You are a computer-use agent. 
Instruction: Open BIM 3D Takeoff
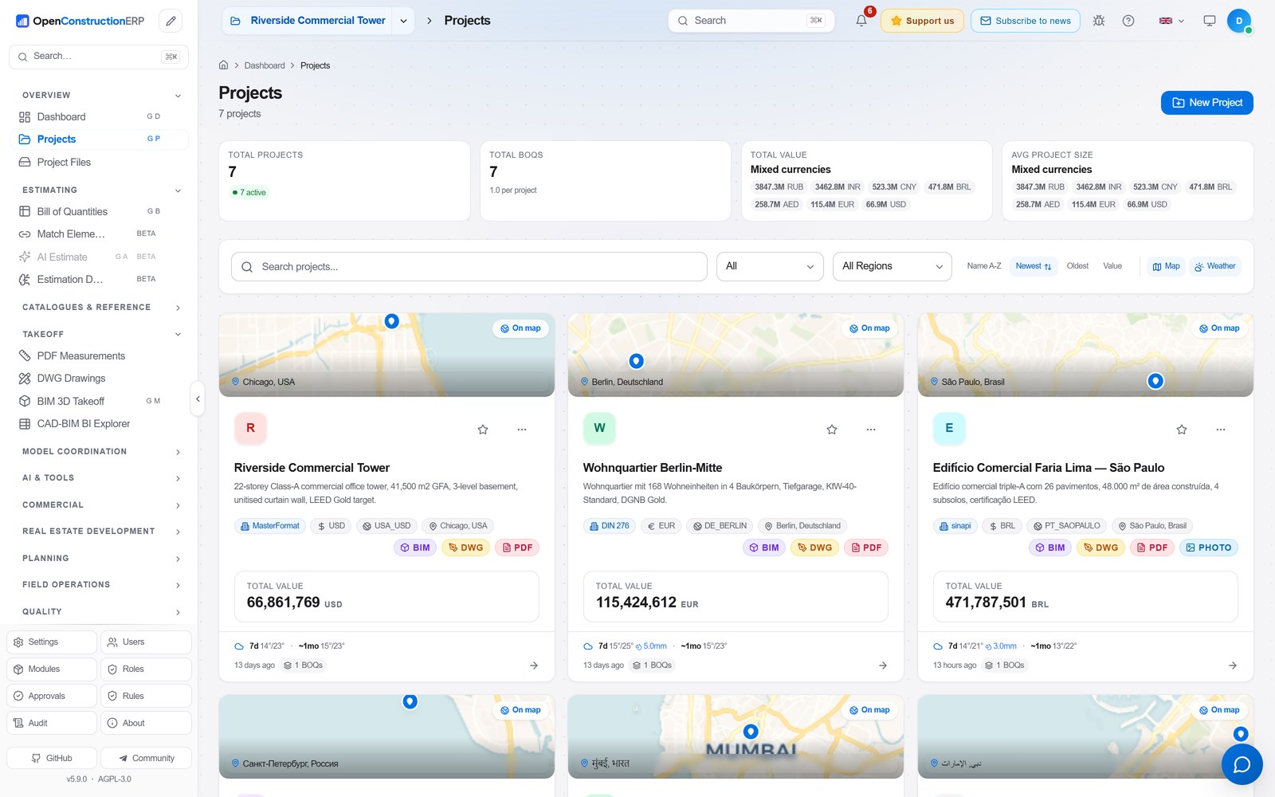[x=99, y=401]
